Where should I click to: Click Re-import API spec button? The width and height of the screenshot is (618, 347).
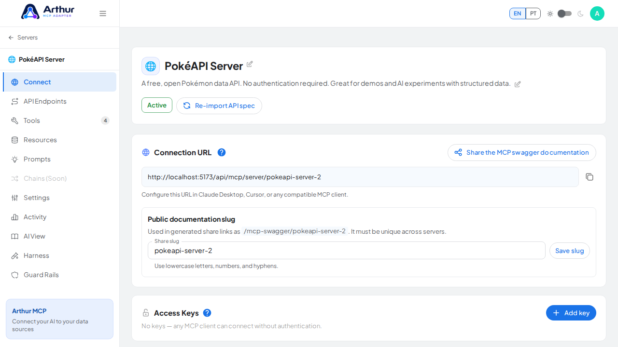(x=219, y=106)
